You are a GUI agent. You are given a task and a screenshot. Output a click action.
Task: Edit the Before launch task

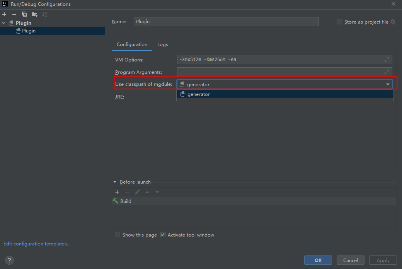[x=137, y=192]
